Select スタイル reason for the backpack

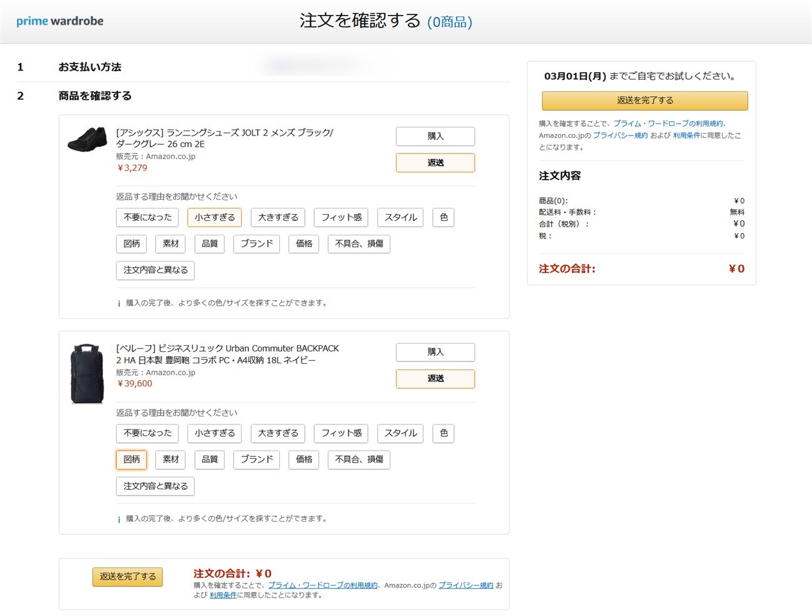tap(400, 433)
